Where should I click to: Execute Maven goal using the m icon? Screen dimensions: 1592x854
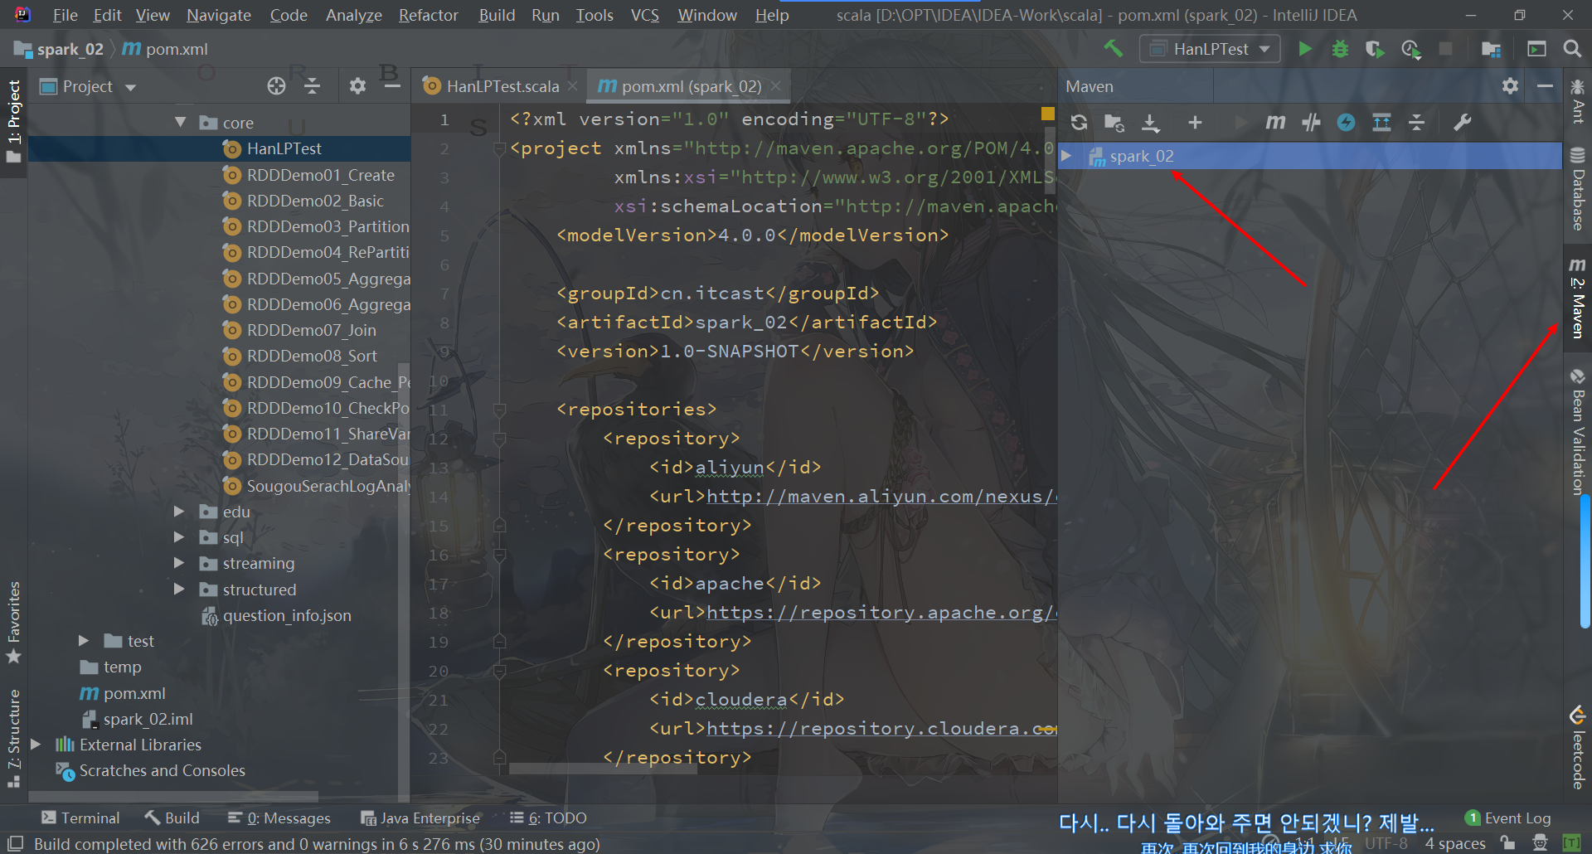[1275, 123]
